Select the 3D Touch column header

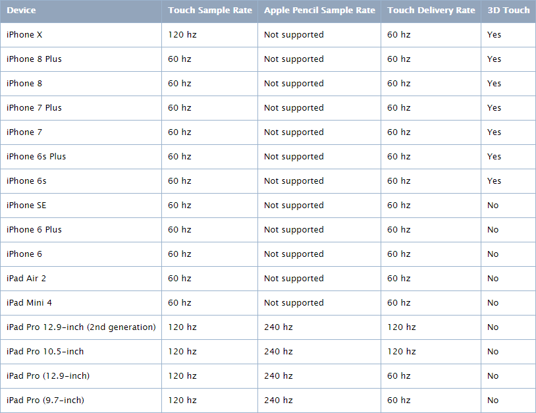pos(508,11)
